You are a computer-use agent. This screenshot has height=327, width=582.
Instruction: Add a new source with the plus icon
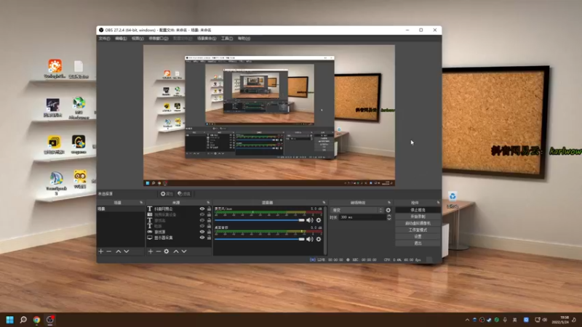click(151, 251)
